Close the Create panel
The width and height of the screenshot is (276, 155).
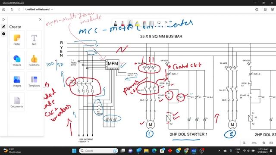pyautogui.click(x=40, y=19)
